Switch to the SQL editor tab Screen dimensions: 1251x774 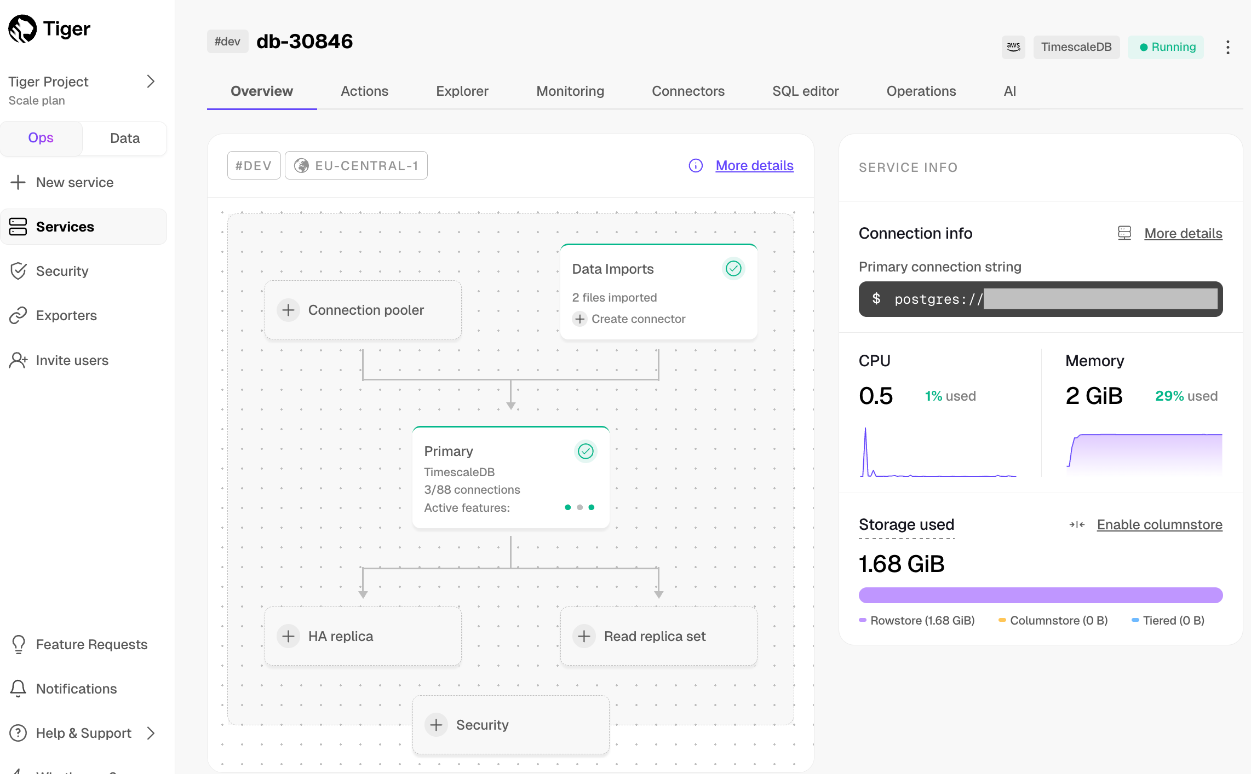click(805, 91)
